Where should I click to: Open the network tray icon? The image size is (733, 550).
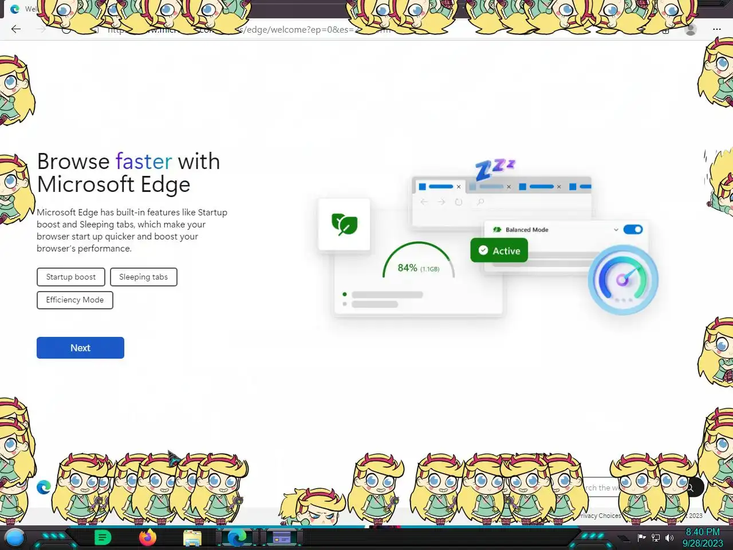(656, 537)
